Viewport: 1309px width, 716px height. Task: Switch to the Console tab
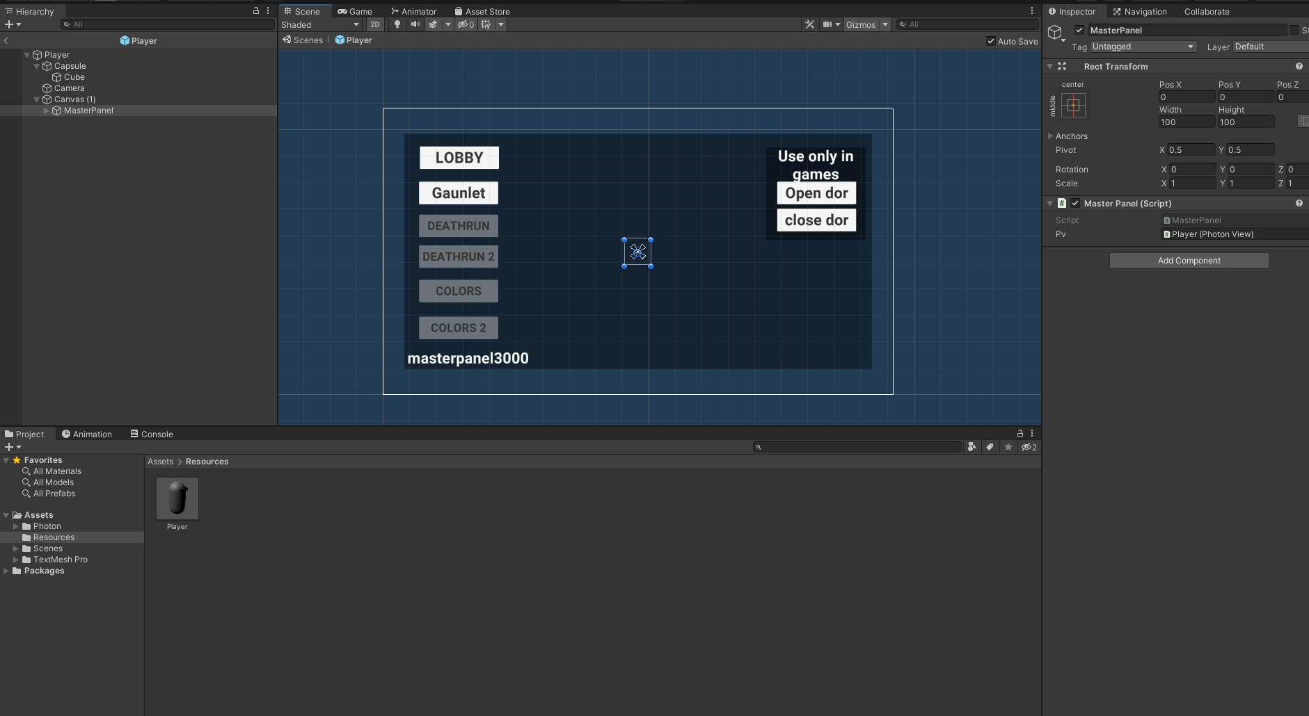[152, 434]
